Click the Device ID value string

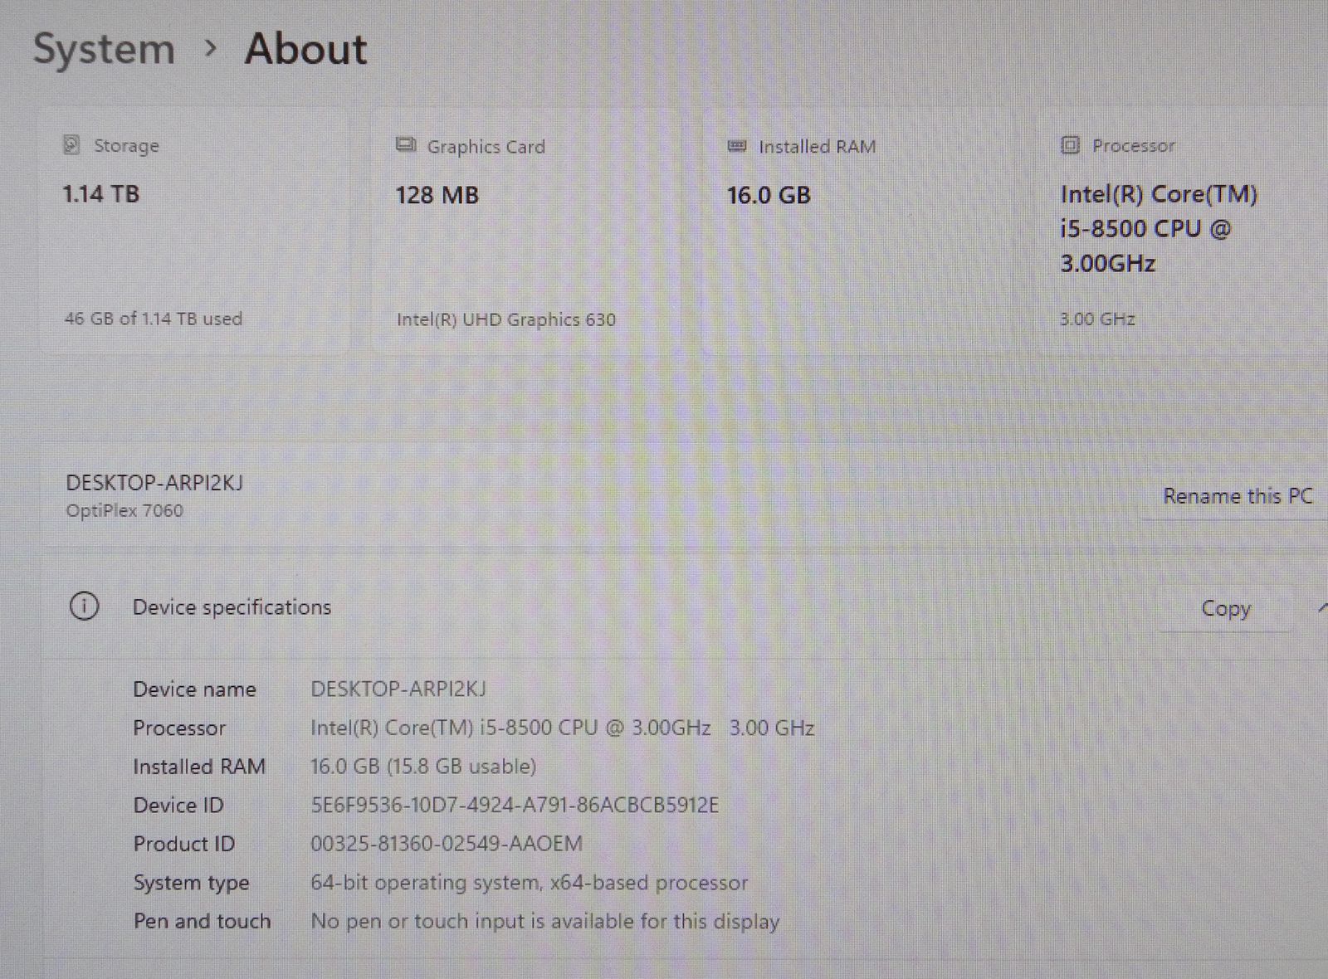pos(515,805)
